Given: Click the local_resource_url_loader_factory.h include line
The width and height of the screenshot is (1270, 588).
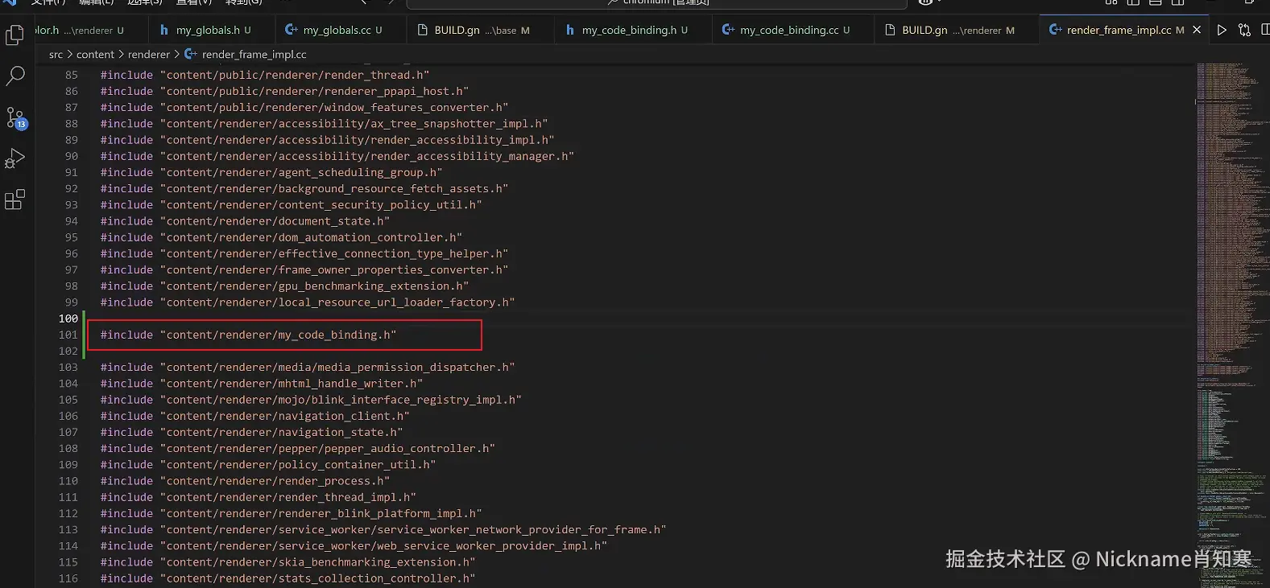Looking at the screenshot, I should click(308, 302).
